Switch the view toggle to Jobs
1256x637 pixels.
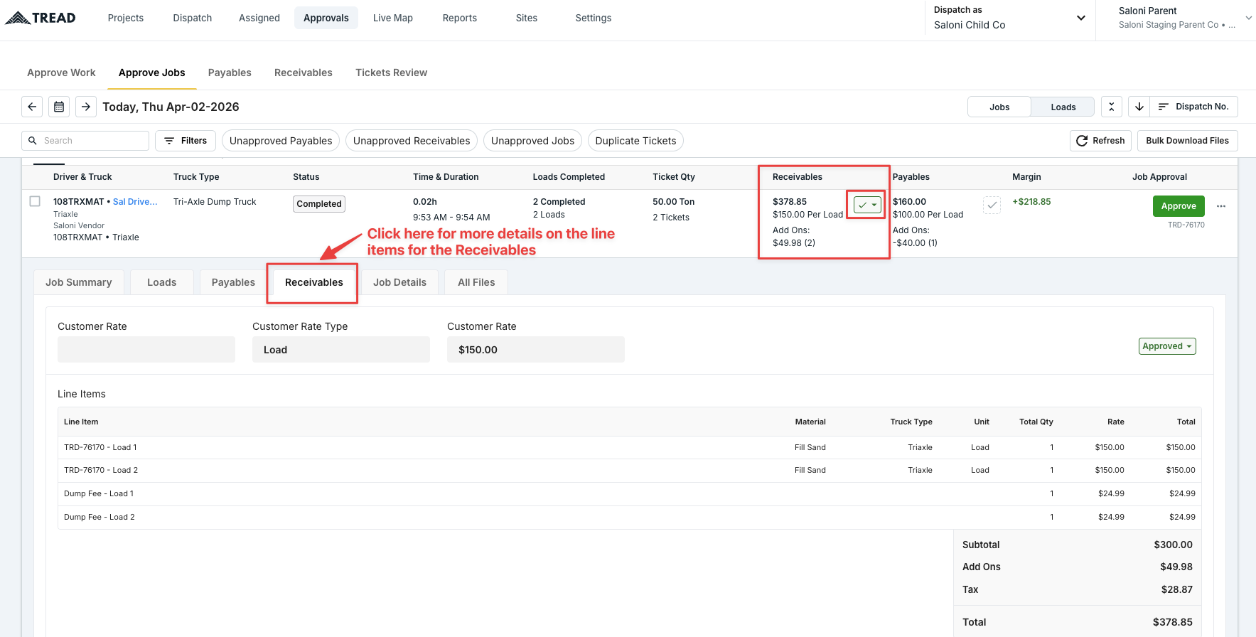[999, 107]
